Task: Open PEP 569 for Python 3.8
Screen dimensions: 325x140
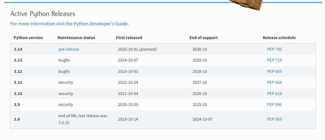Action: click(274, 119)
